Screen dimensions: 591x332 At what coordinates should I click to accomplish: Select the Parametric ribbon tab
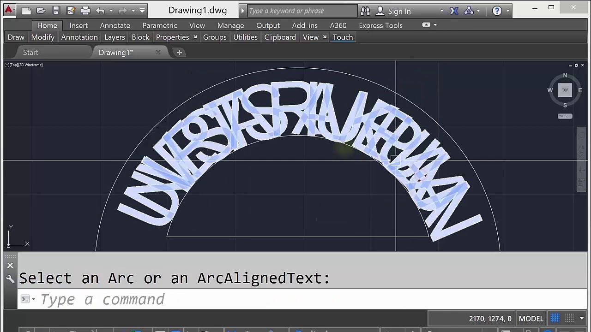(x=160, y=25)
